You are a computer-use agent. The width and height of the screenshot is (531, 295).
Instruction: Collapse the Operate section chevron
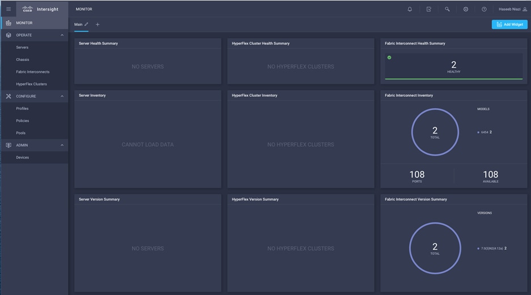(x=62, y=35)
